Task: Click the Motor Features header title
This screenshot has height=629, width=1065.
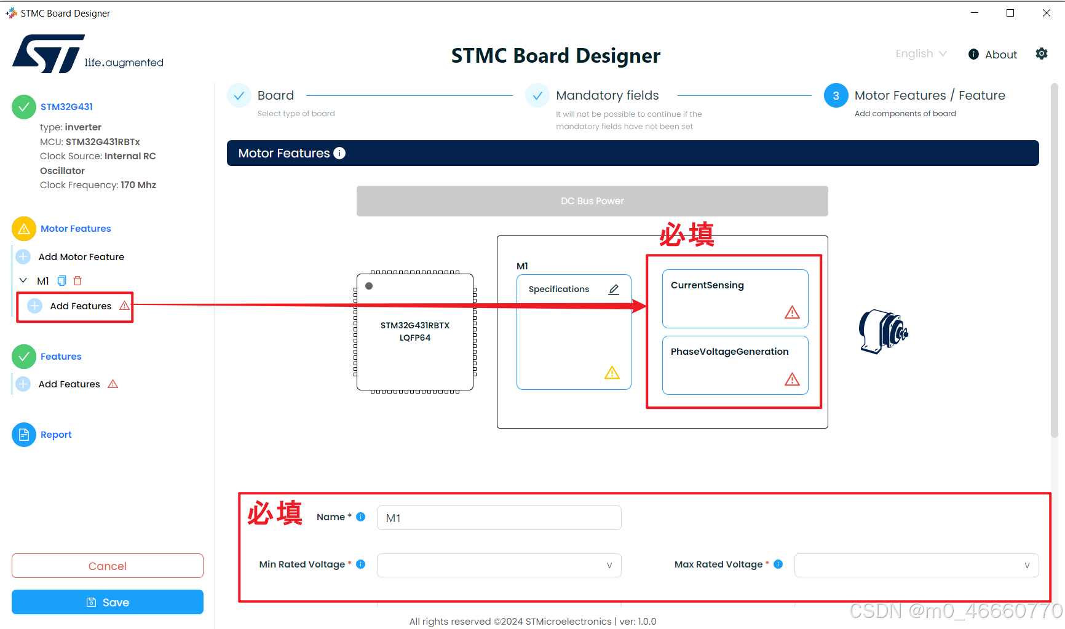Action: 284,153
